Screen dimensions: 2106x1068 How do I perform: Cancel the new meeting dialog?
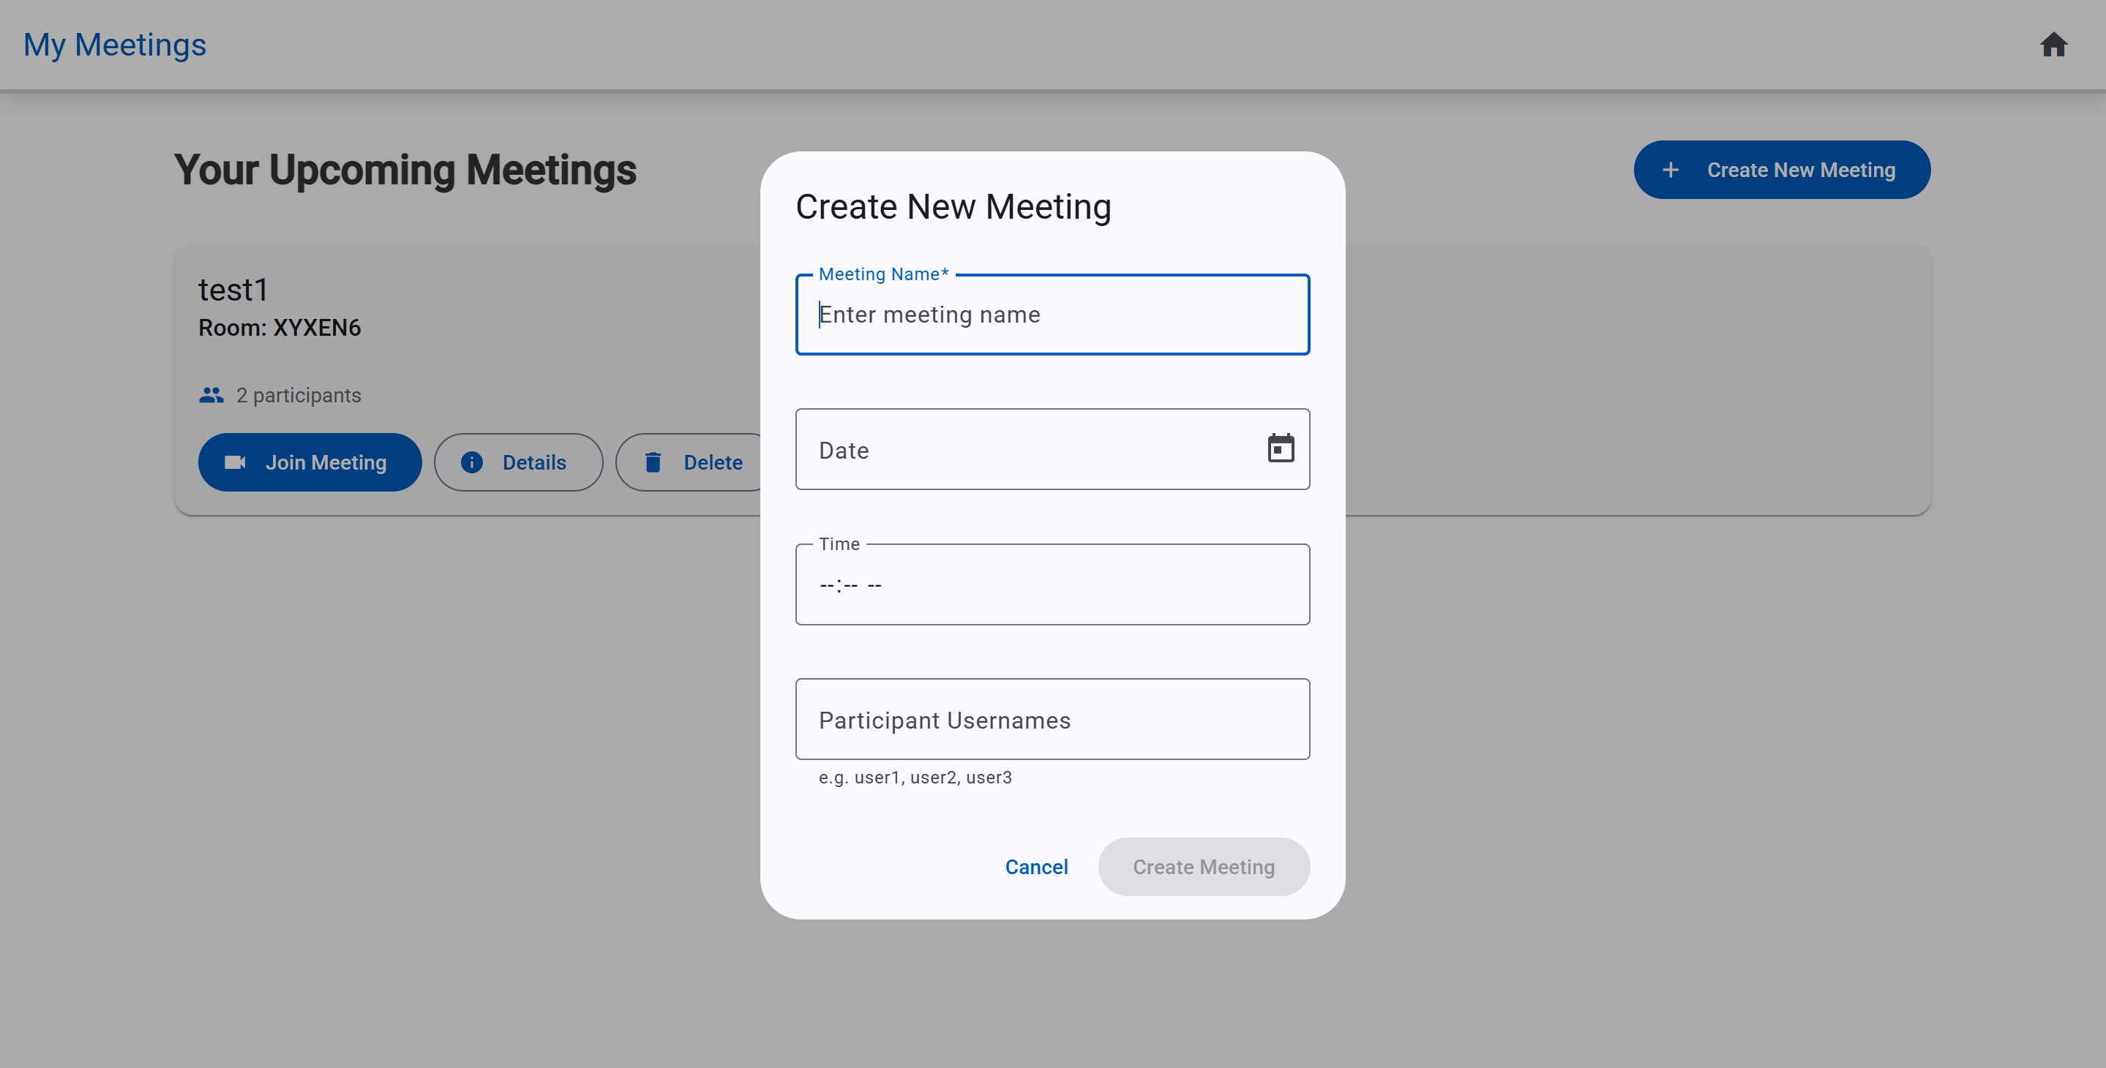[1036, 867]
